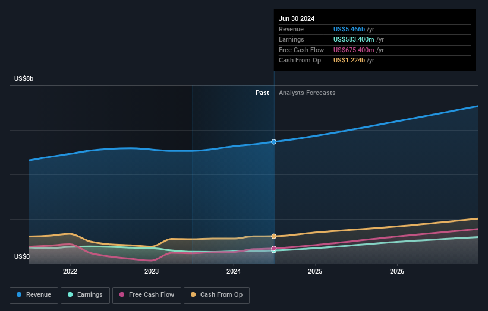Click the pink Free Cash Flow legend dot
Image resolution: width=488 pixels, height=311 pixels.
(x=122, y=294)
